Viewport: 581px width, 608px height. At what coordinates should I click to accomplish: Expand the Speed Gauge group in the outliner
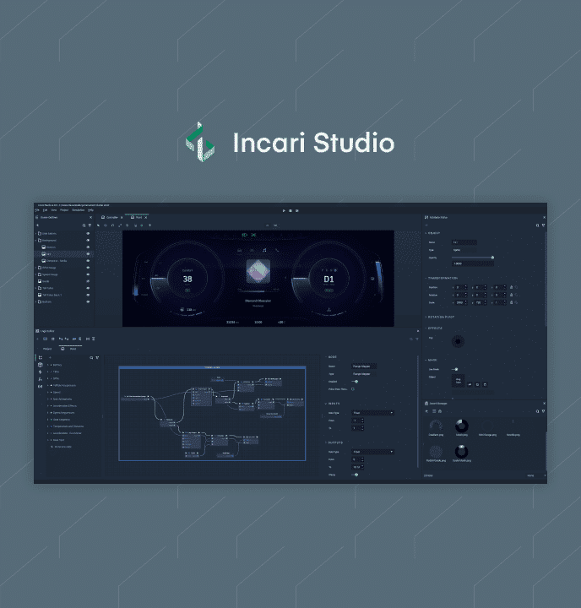tap(36, 274)
